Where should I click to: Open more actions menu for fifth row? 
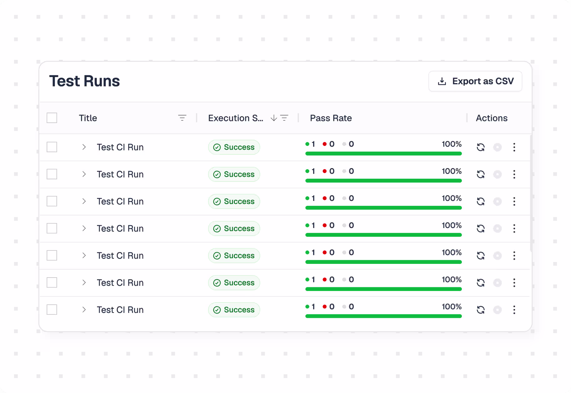[x=514, y=255]
